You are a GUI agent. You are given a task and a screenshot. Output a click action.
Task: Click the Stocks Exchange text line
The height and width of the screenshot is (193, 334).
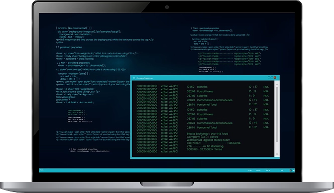[207, 134]
